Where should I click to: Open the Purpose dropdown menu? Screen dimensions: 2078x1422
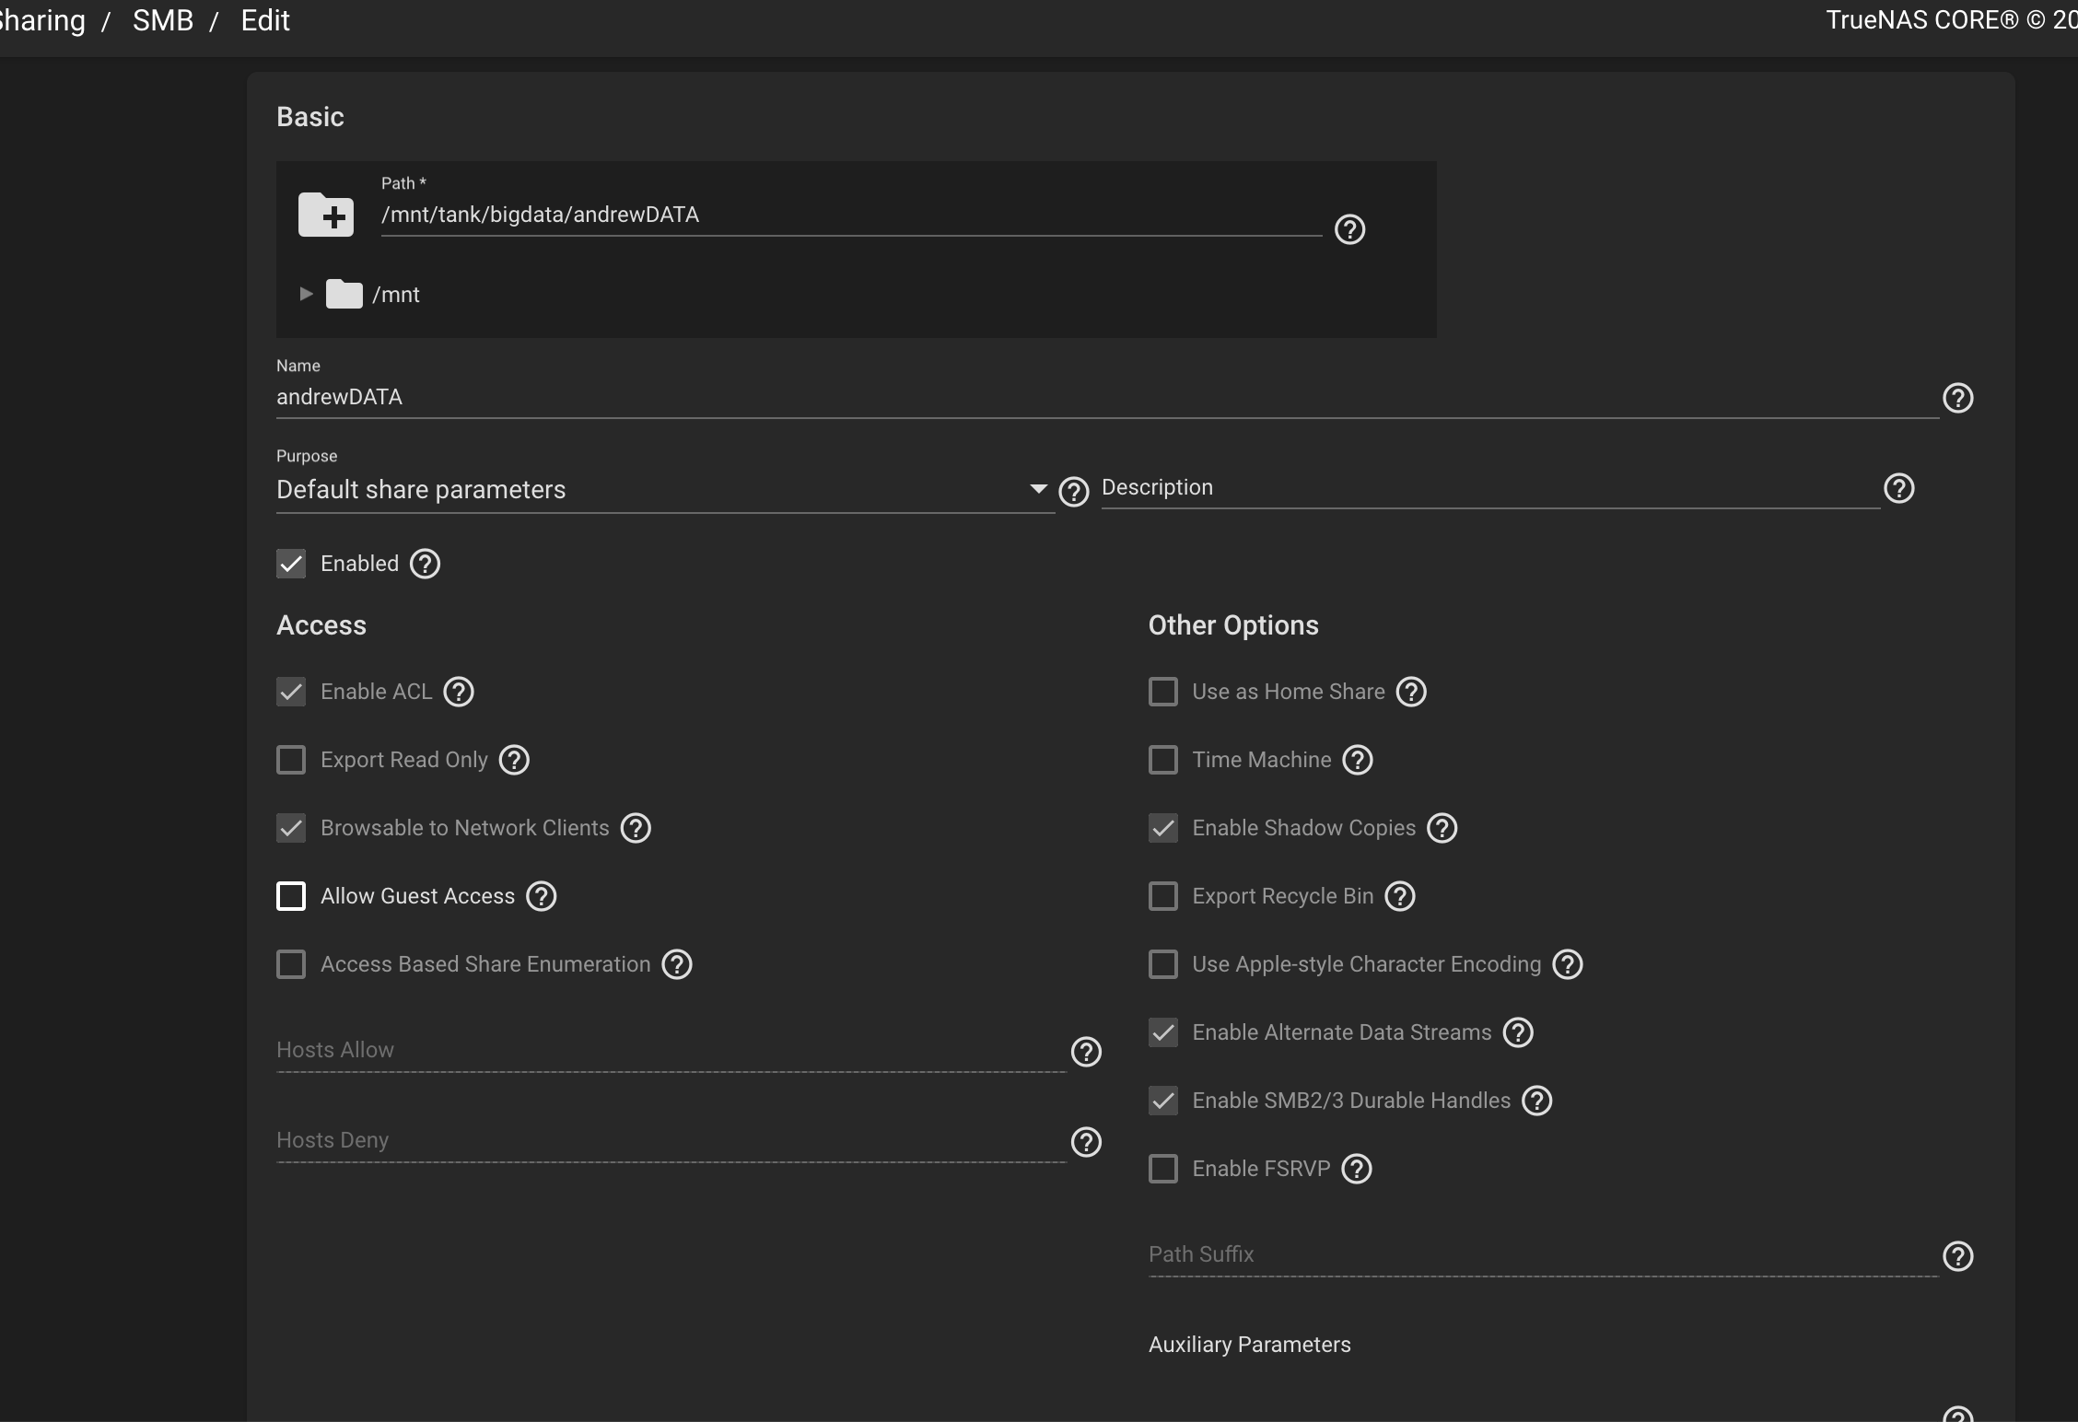point(663,490)
